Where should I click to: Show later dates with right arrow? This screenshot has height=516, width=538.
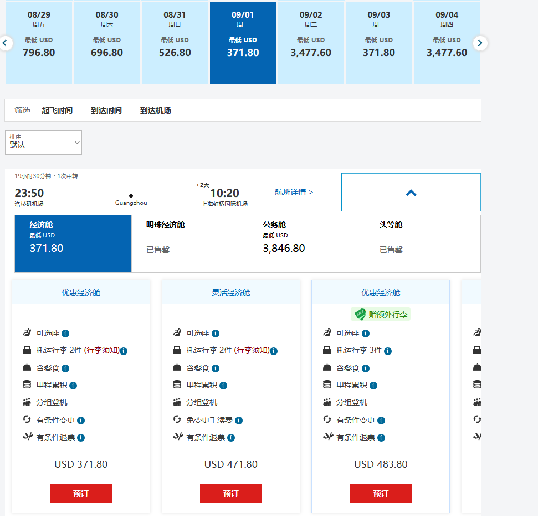click(x=480, y=43)
